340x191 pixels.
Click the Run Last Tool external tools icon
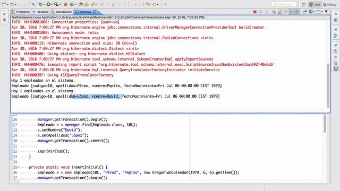56,4
